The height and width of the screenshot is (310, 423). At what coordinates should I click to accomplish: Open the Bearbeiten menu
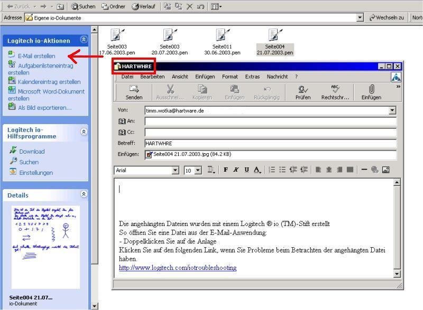(152, 77)
